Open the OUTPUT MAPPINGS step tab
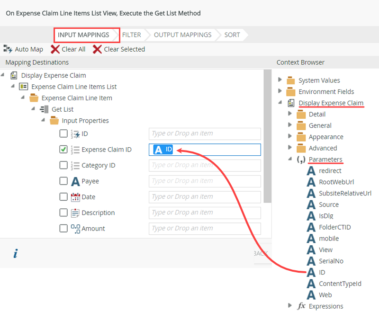 pos(182,35)
